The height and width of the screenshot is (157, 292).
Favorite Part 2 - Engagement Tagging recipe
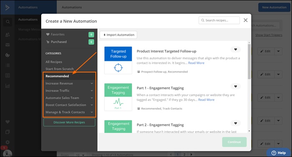(236, 123)
